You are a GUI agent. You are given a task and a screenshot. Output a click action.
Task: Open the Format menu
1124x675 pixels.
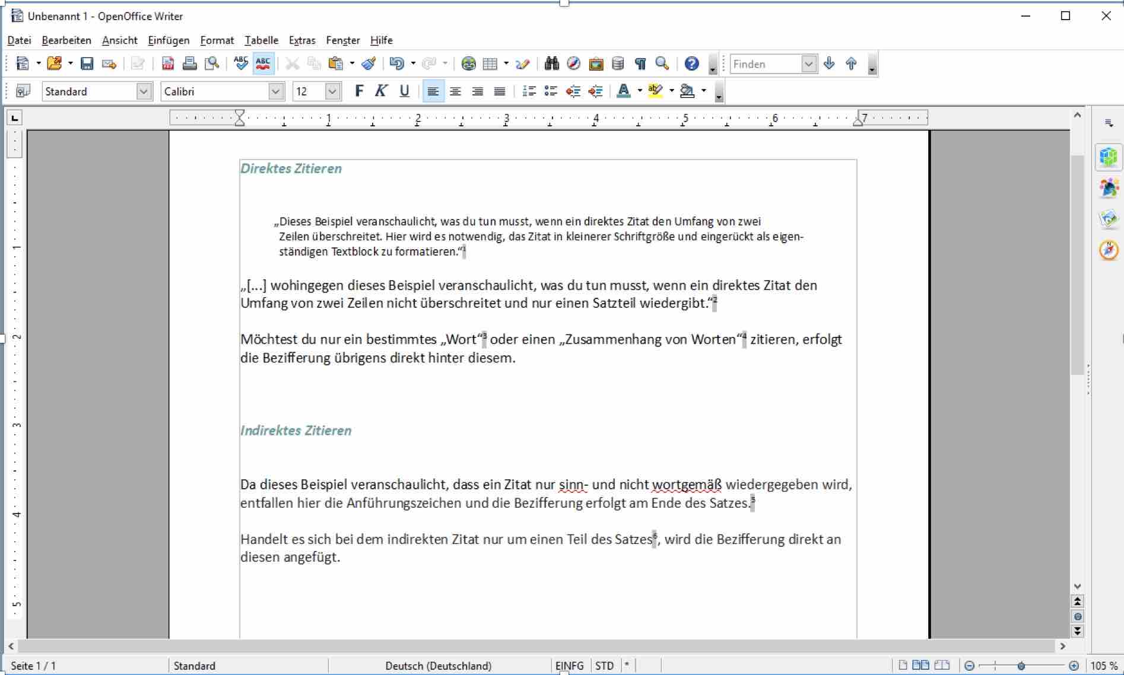217,40
